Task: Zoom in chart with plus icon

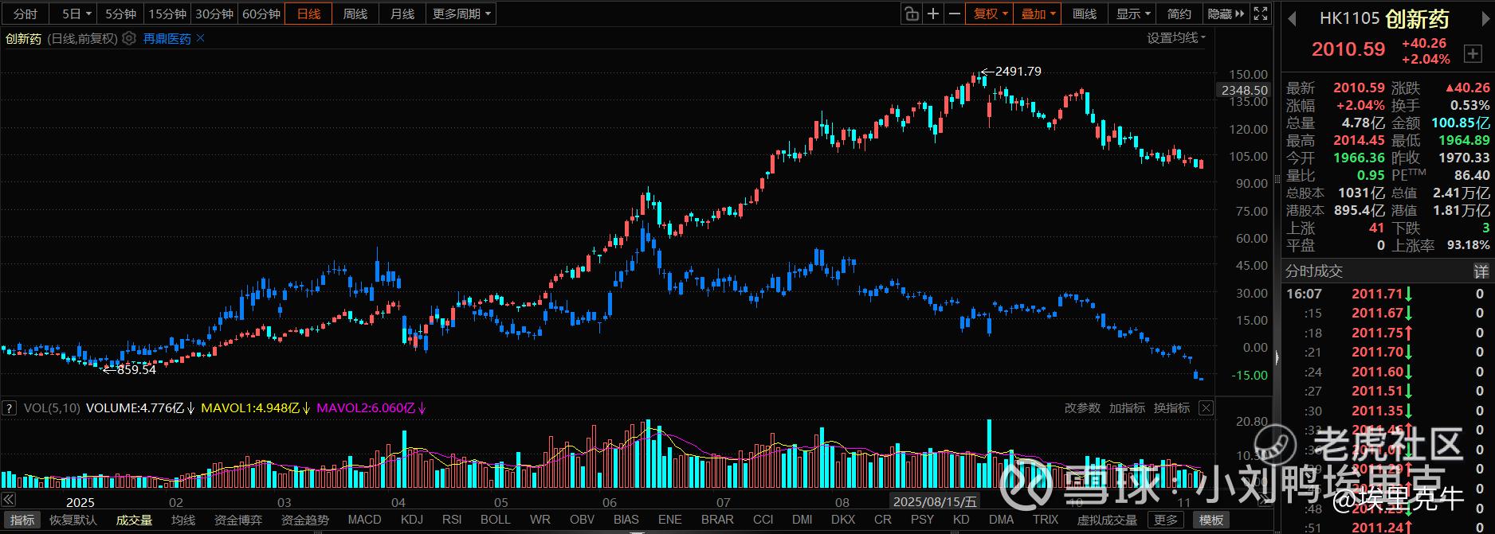Action: 933,14
